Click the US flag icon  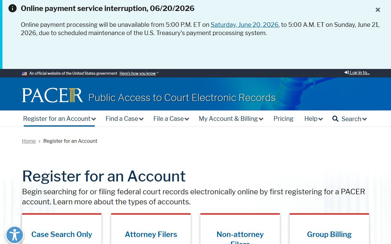(x=24, y=74)
